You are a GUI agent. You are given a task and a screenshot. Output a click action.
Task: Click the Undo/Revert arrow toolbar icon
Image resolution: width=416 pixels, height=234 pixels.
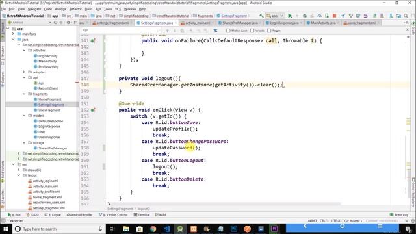coord(365,16)
